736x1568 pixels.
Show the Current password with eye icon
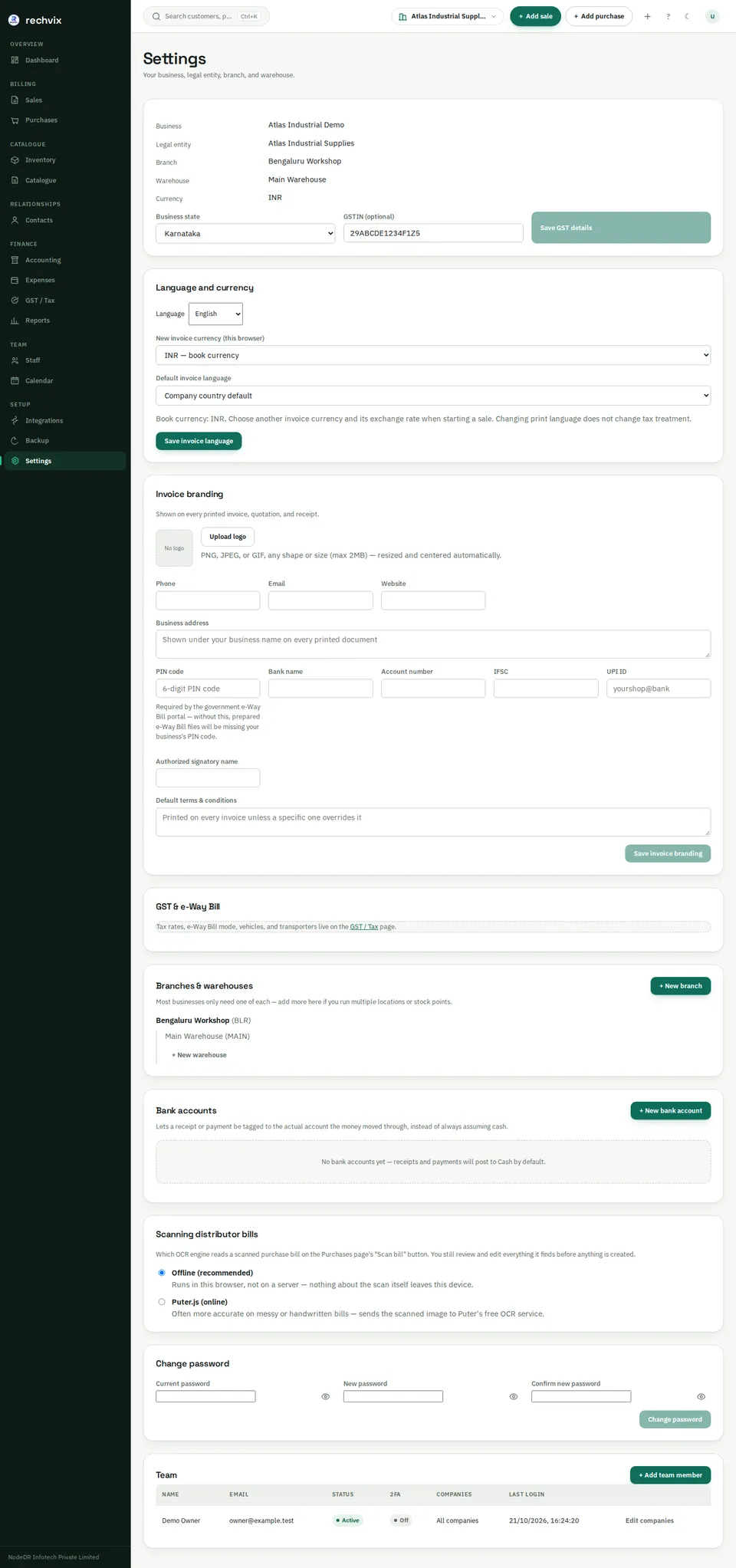(x=326, y=1396)
